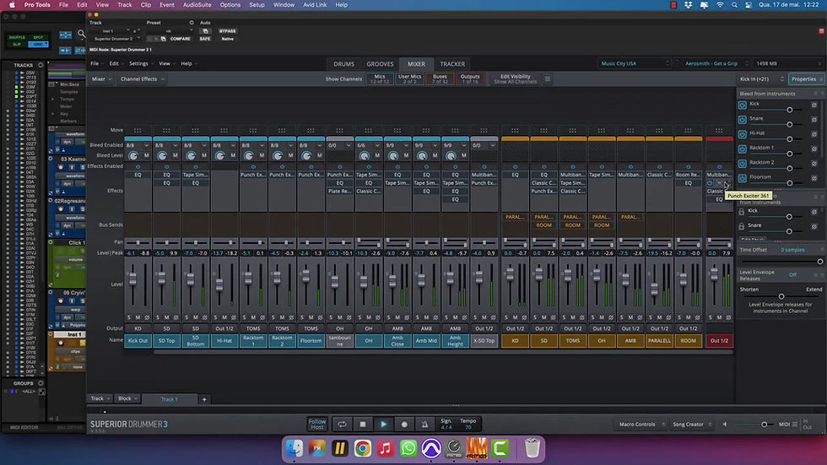827x465 pixels.
Task: Toggle Follow Host button
Action: pyautogui.click(x=317, y=424)
